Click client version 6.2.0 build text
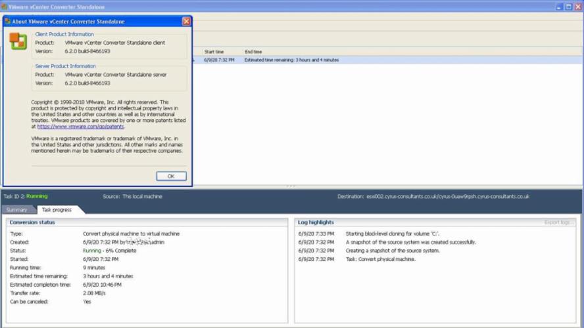This screenshot has height=328, width=584. click(87, 51)
